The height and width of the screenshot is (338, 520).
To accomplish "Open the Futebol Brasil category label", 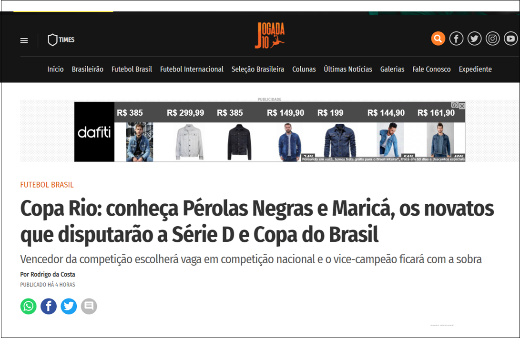I will tap(47, 185).
